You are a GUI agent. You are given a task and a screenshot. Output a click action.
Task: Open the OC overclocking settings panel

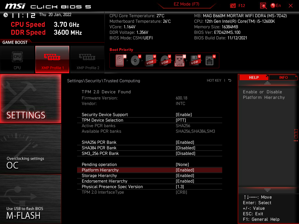[x=30, y=149]
